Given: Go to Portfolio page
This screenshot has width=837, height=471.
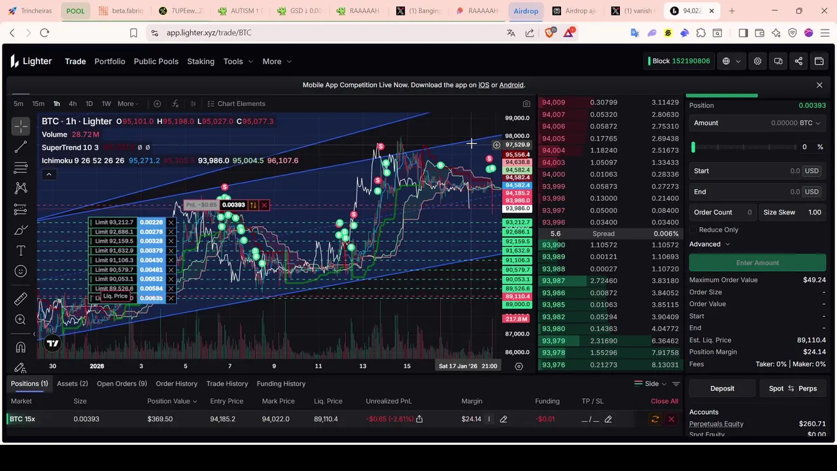Looking at the screenshot, I should [x=109, y=61].
